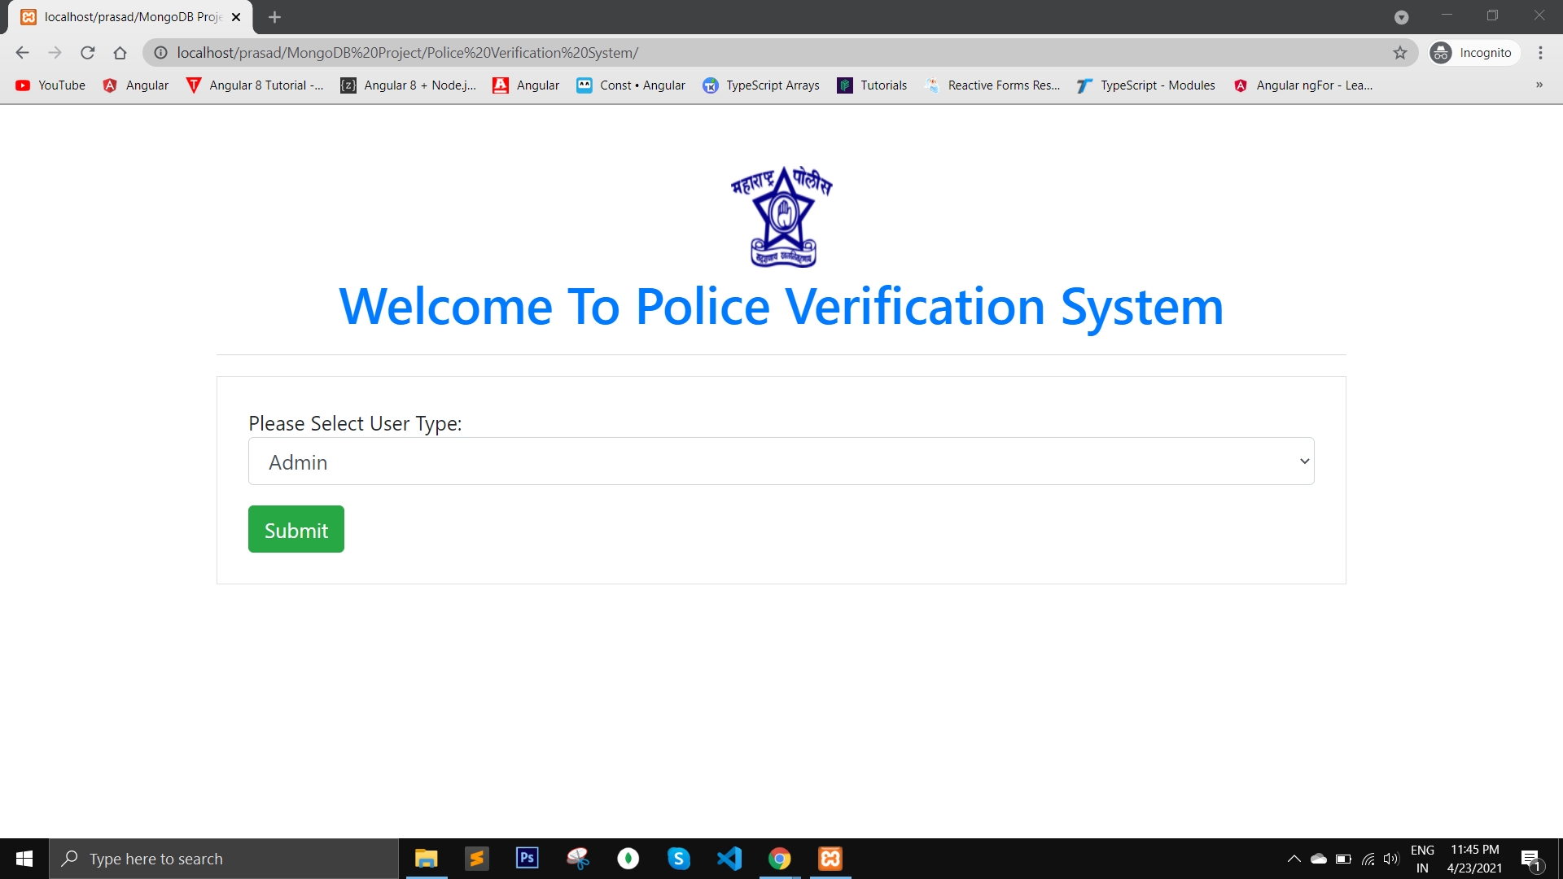Open the user type selection dropdown

pyautogui.click(x=781, y=461)
